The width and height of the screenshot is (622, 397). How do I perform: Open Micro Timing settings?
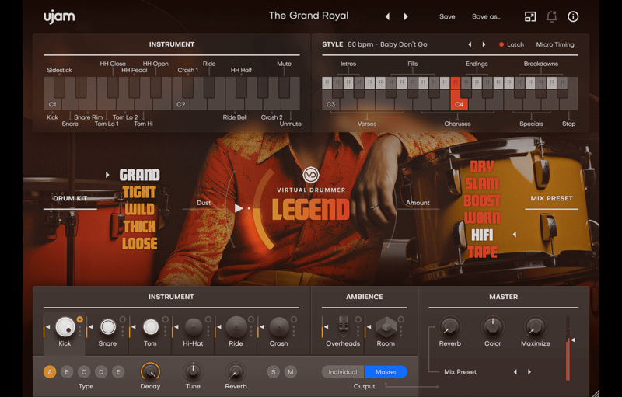555,44
